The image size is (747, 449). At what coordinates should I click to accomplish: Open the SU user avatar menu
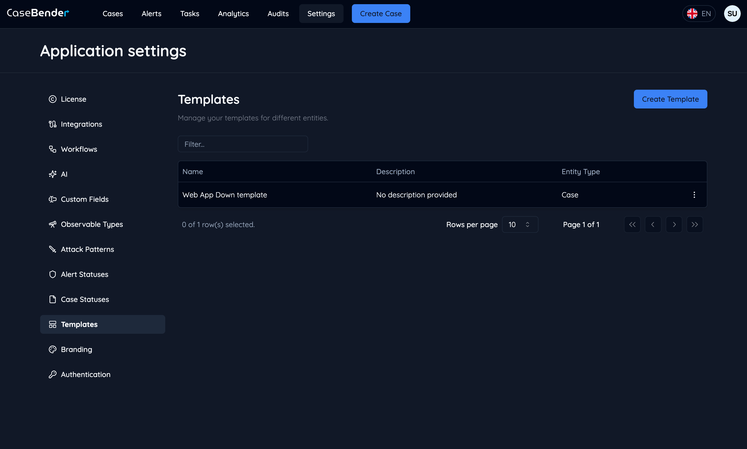click(x=732, y=14)
